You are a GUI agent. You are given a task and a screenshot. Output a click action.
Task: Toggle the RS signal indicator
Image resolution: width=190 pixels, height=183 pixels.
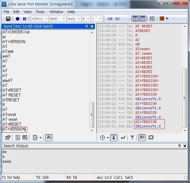[118, 19]
